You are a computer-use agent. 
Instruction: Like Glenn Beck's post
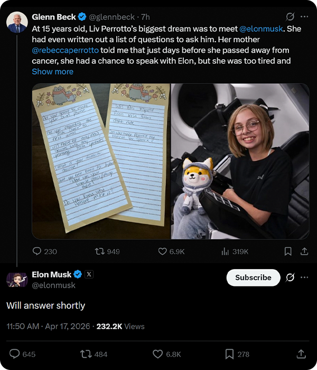(163, 252)
